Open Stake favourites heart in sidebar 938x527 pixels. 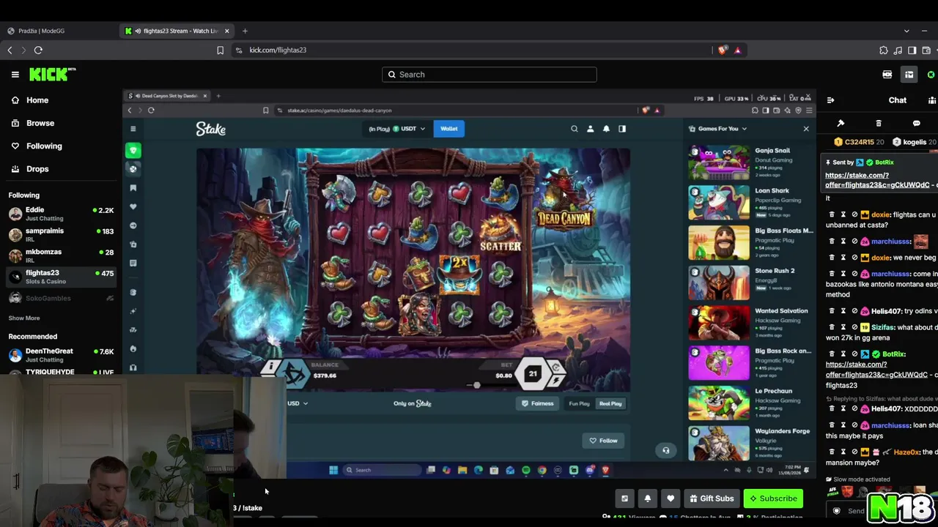[133, 206]
